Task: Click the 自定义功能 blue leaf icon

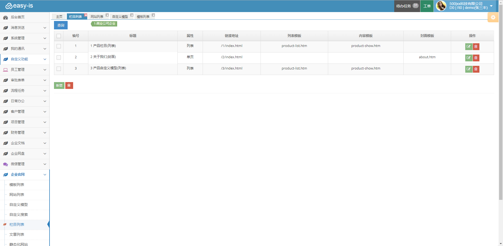Action: (x=6, y=59)
